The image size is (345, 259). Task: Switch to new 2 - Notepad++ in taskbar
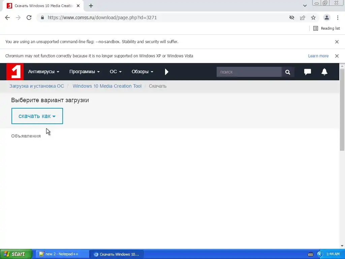tap(62, 254)
